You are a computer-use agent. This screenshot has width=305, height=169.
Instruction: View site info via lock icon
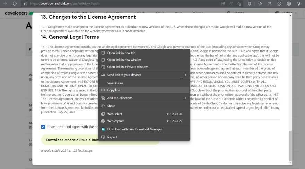pos(26,3)
